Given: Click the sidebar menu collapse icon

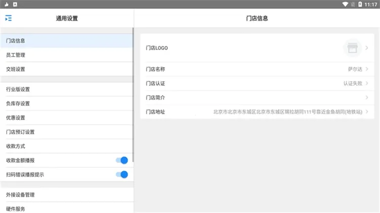Looking at the screenshot, I should pyautogui.click(x=8, y=18).
